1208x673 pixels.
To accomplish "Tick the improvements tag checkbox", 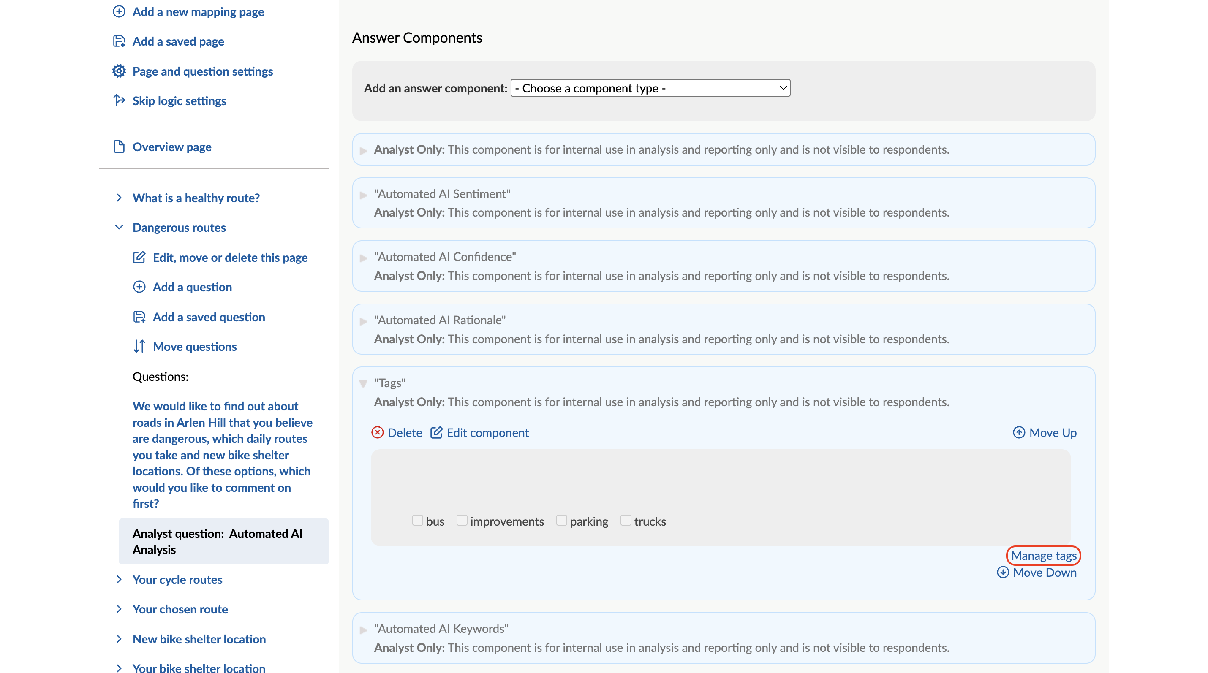I will [x=462, y=520].
